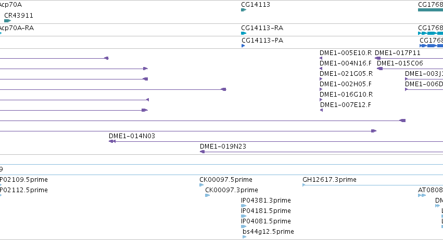Viewport: 443px width, 240px height.
Task: Select the CR43911 gene arrow glyph
Action: [8, 21]
